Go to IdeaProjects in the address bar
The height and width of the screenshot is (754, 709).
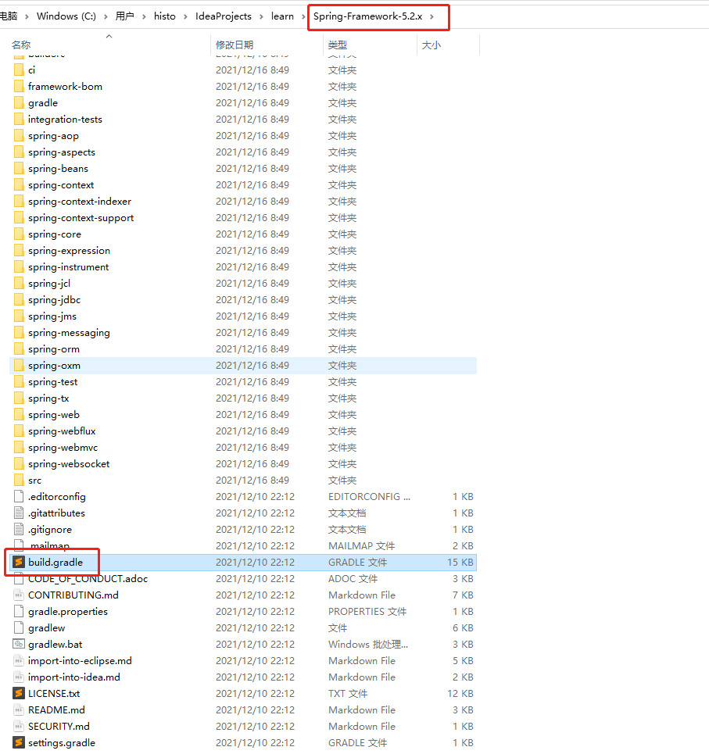tap(224, 16)
